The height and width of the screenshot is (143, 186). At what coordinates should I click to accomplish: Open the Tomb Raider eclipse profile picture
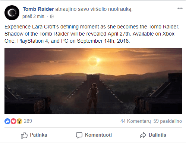tap(12, 13)
